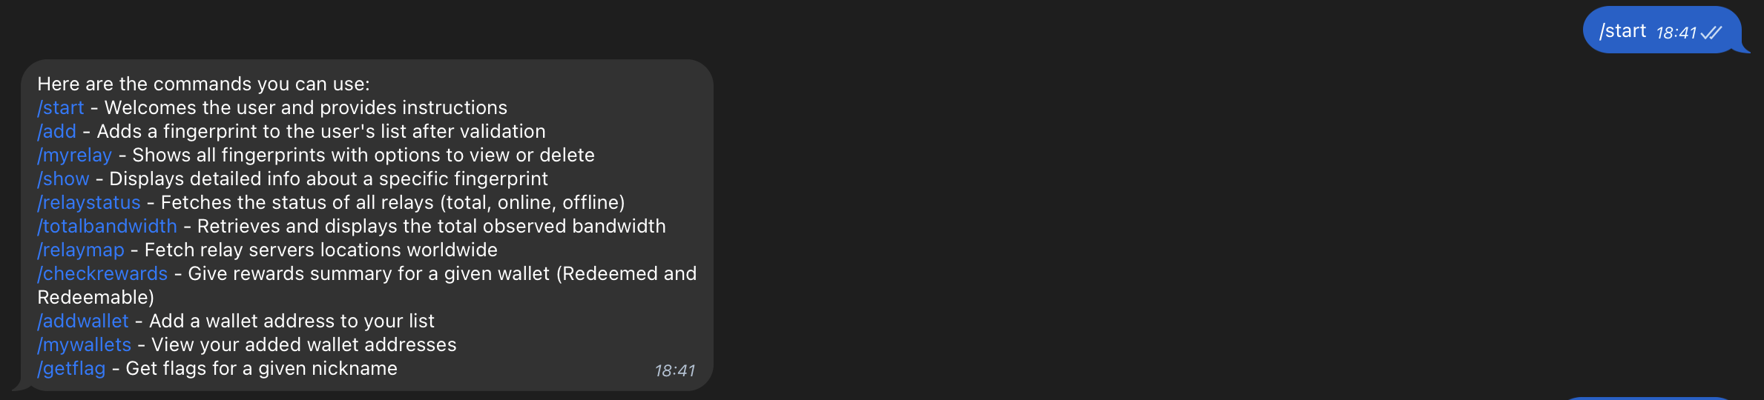Click the "Here are the commands" header line
Viewport: 1764px width, 400px height.
coord(203,84)
